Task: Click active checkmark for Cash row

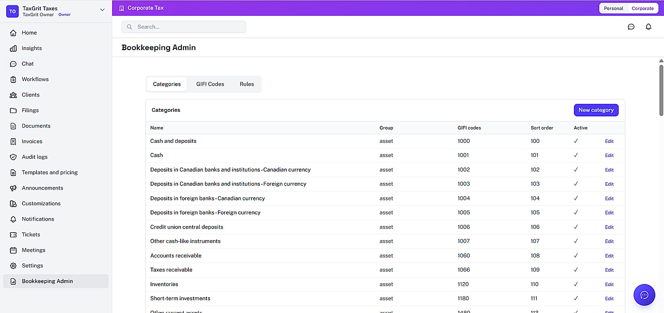Action: [x=576, y=155]
